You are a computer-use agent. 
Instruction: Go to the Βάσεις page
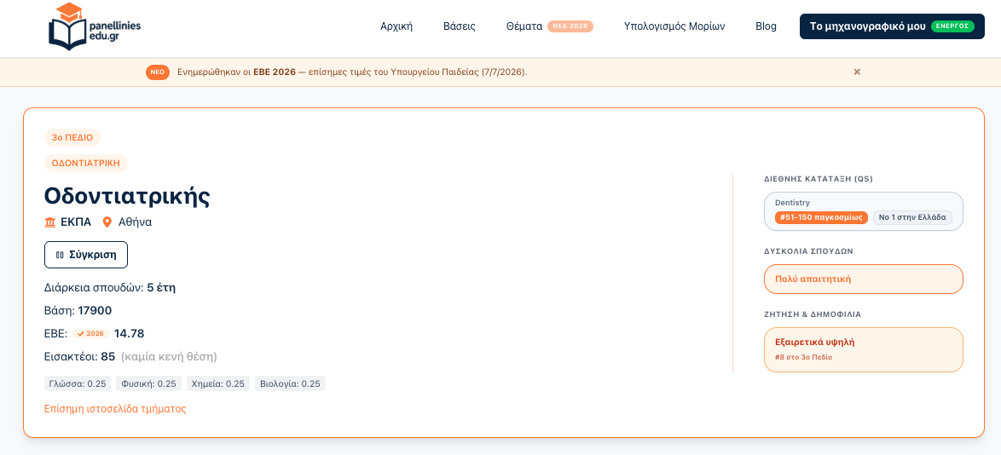click(x=460, y=26)
